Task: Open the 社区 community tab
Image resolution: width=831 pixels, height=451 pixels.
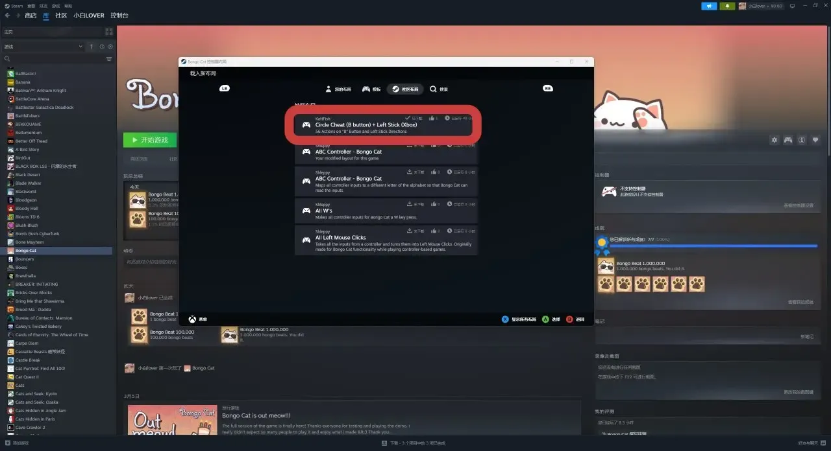Action: coord(61,16)
